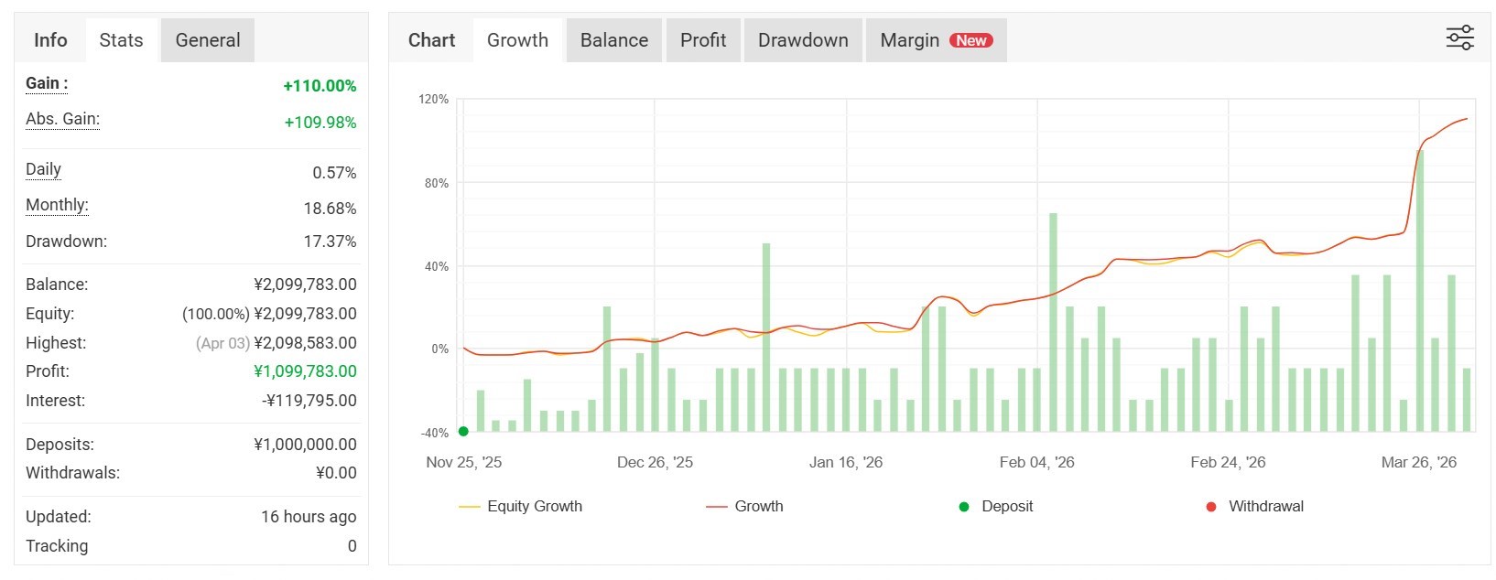
Task: Click the underlined Daily label
Action: tap(43, 169)
